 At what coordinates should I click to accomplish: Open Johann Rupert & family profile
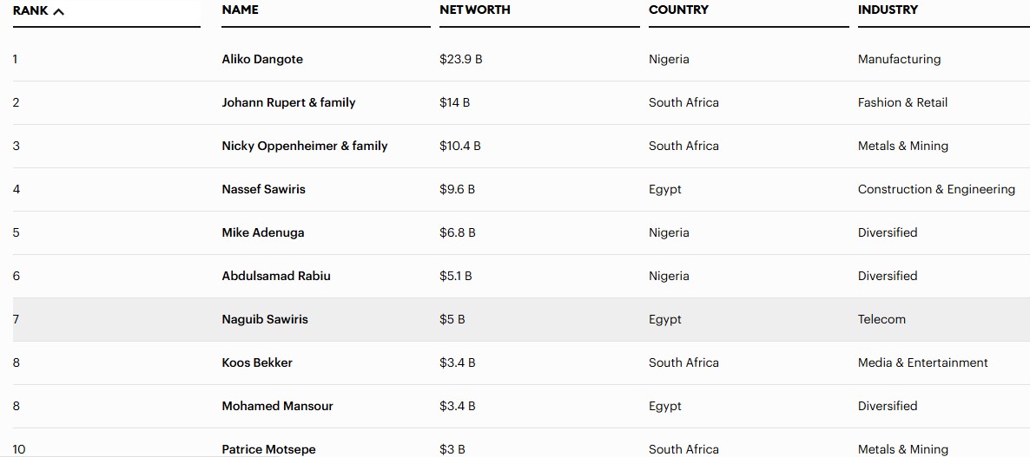[288, 102]
